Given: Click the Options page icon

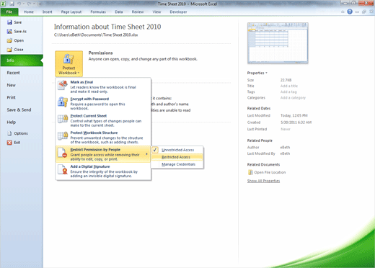Looking at the screenshot, I should (9, 133).
